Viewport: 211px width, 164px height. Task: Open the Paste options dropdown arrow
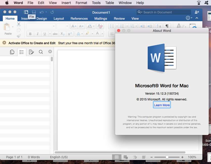pos(13,27)
